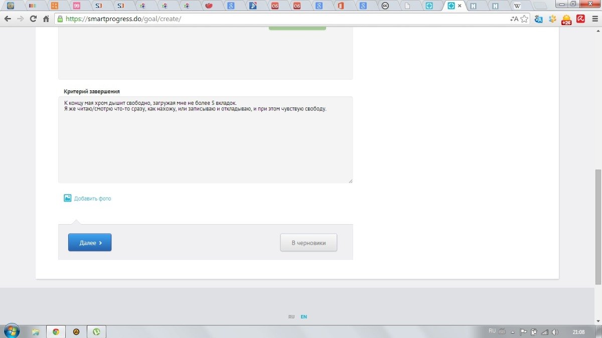The image size is (602, 338).
Task: Open the Windows Start menu
Action: point(11,331)
